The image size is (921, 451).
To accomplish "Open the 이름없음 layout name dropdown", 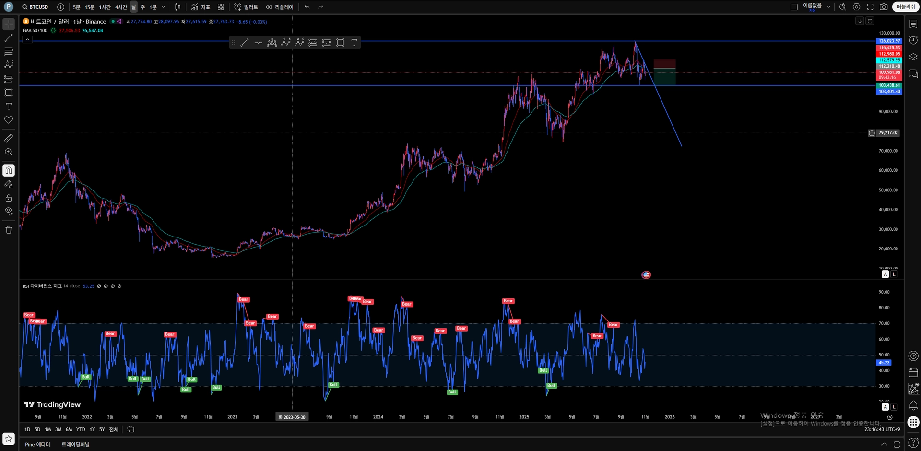I will 828,7.
